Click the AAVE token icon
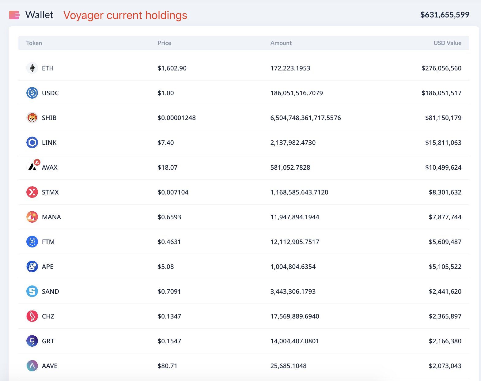The image size is (481, 381). point(32,366)
